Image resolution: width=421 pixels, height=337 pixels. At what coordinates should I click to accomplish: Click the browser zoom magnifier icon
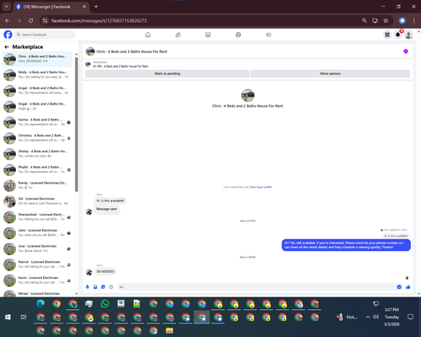[x=365, y=20]
